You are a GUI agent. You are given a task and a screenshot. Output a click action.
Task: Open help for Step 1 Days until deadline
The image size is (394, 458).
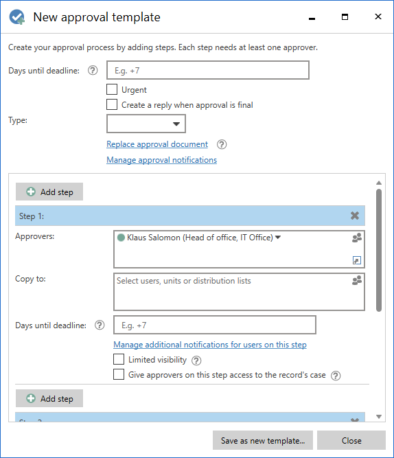coord(100,325)
